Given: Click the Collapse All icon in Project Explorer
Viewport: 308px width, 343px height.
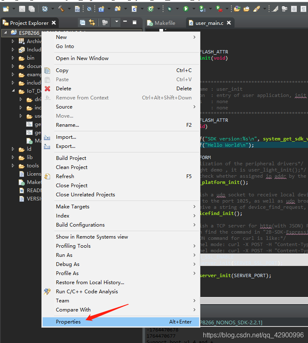Looking at the screenshot, I should click(82, 22).
